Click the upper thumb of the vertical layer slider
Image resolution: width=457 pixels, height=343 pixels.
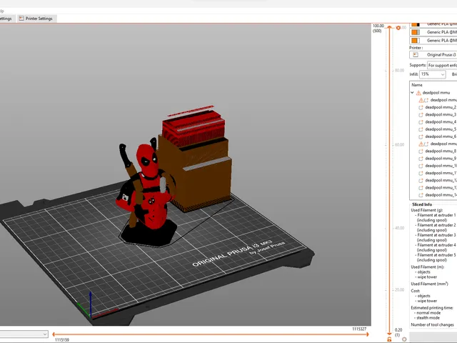point(389,27)
